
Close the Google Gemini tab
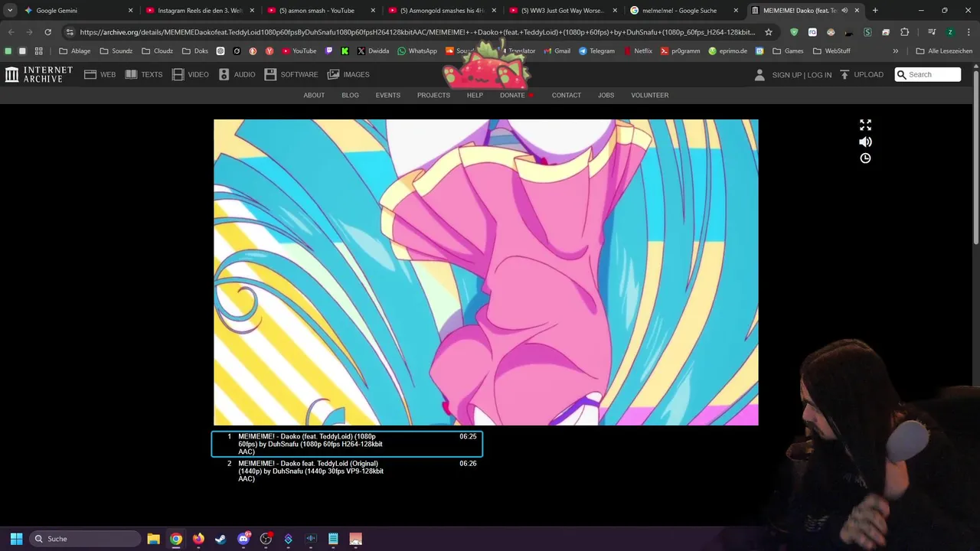(x=130, y=11)
